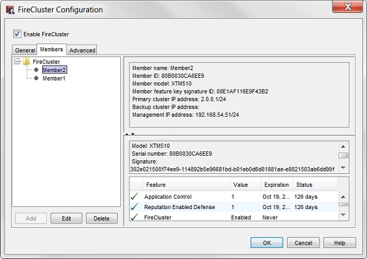The height and width of the screenshot is (259, 367).
Task: Sort by the Feature column header
Action: (187, 185)
